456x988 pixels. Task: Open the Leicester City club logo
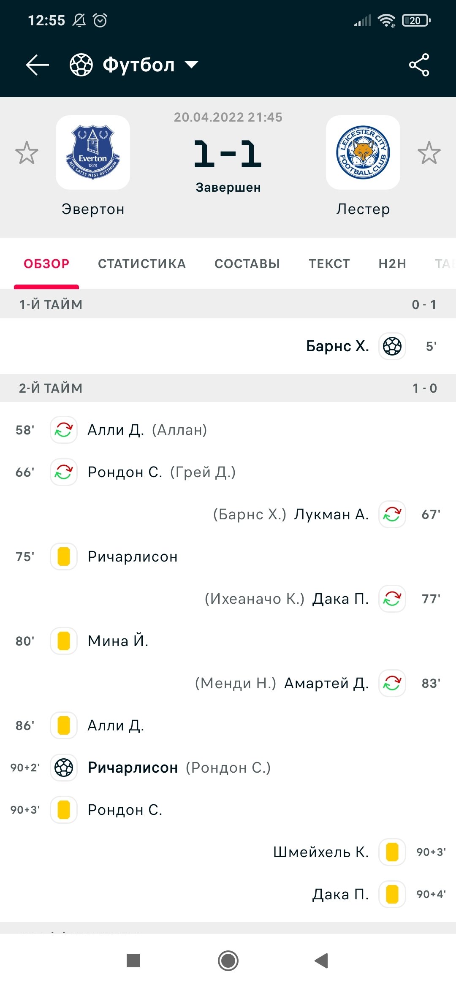(x=363, y=152)
